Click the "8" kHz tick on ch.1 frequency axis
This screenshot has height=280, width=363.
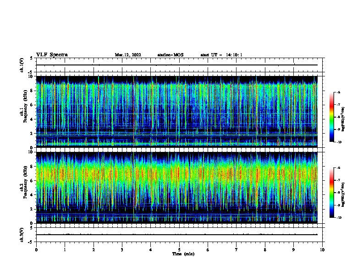coord(32,91)
